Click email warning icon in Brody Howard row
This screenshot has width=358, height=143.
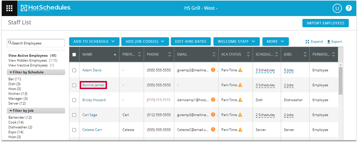click(x=213, y=100)
